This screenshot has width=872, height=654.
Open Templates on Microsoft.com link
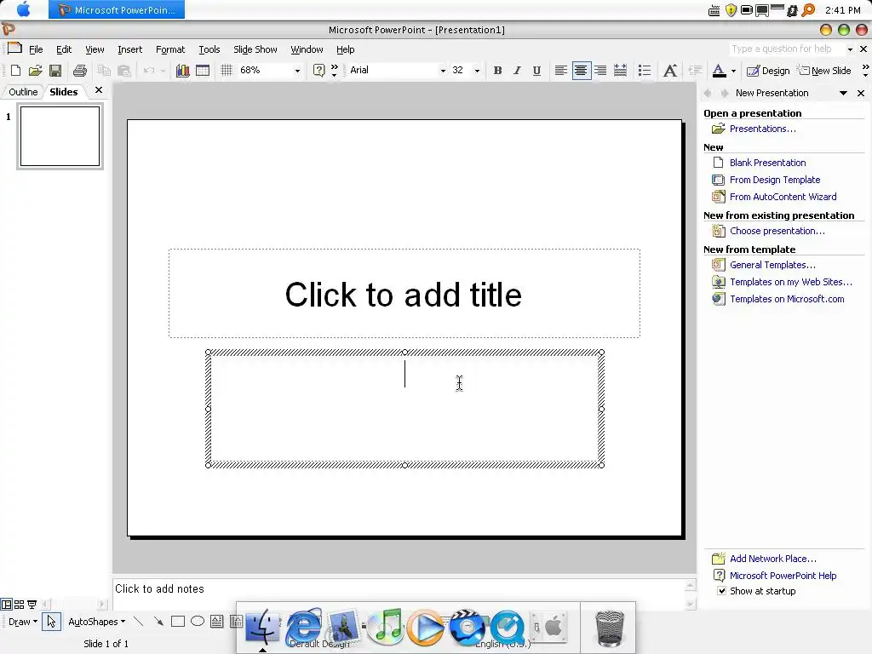pos(787,299)
